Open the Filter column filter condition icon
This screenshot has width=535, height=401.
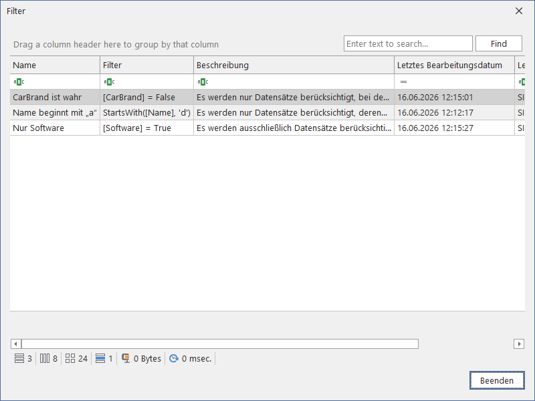109,82
